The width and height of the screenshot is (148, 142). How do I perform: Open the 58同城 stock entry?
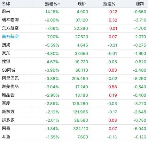[74, 70]
